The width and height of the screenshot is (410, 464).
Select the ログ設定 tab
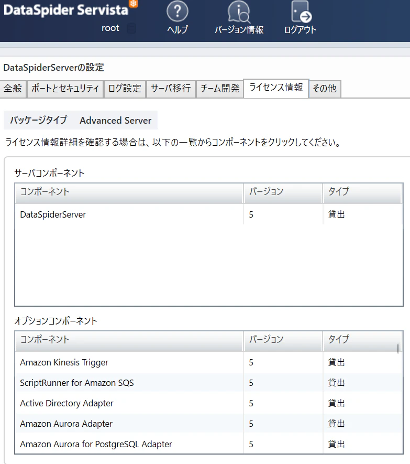coord(125,89)
